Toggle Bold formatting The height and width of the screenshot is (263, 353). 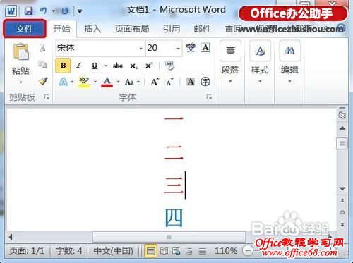point(63,66)
